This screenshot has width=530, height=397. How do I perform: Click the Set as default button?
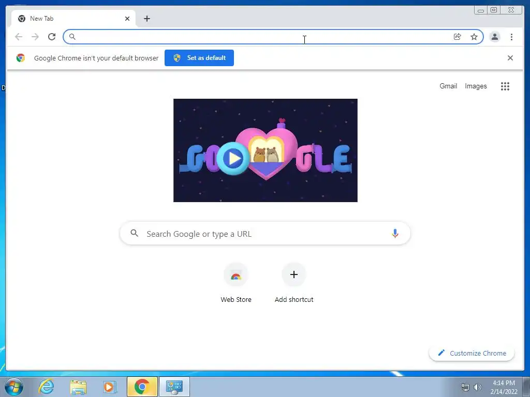[199, 58]
